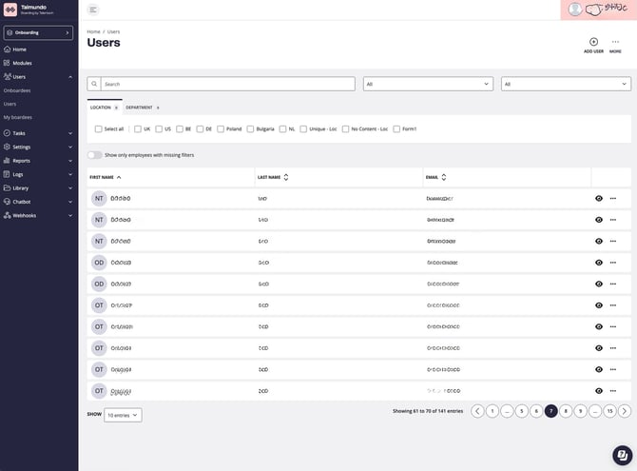The height and width of the screenshot is (471, 637).
Task: Expand the Tasks section chevron
Action: click(x=70, y=133)
